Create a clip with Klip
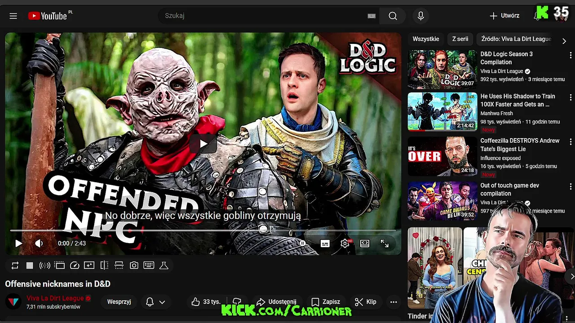The height and width of the screenshot is (323, 575). tap(366, 302)
